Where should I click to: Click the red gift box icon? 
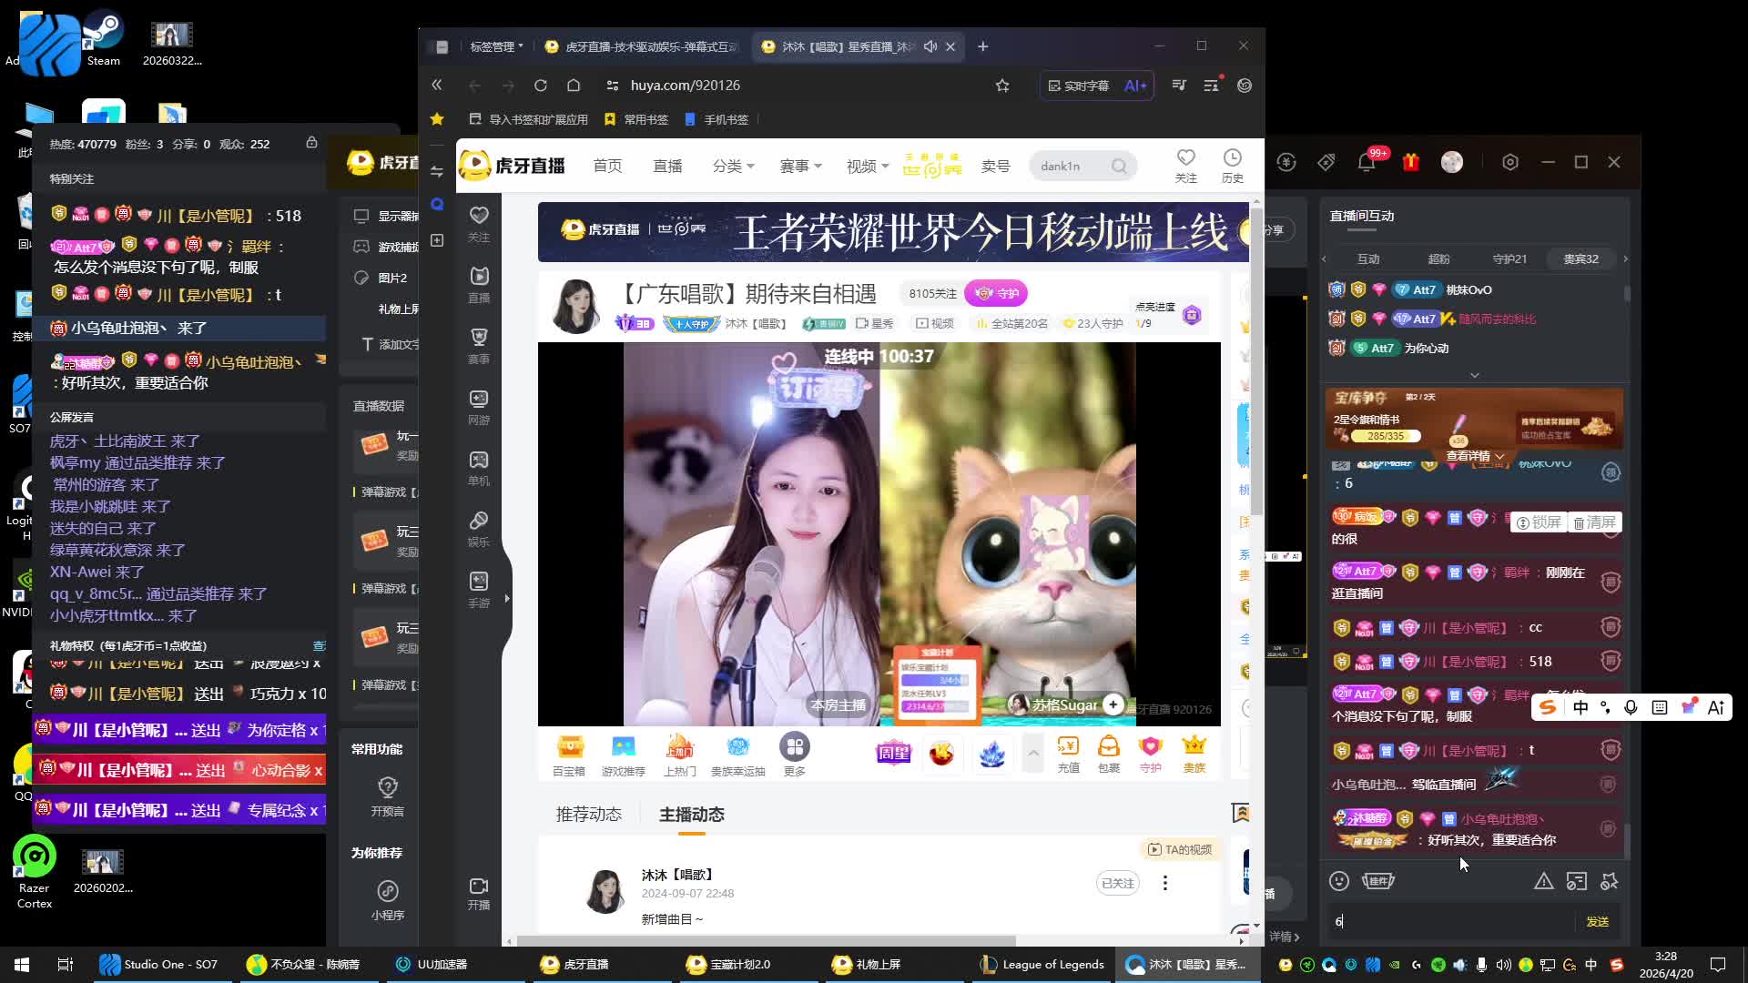click(x=1410, y=162)
